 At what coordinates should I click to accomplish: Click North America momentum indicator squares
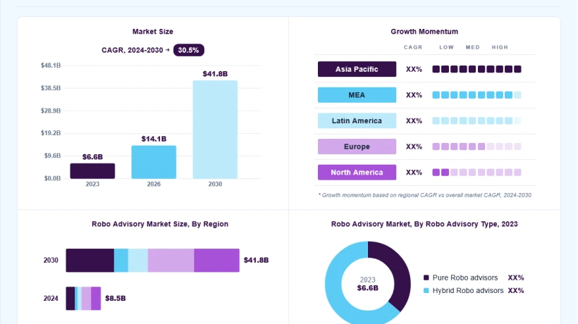[476, 173]
